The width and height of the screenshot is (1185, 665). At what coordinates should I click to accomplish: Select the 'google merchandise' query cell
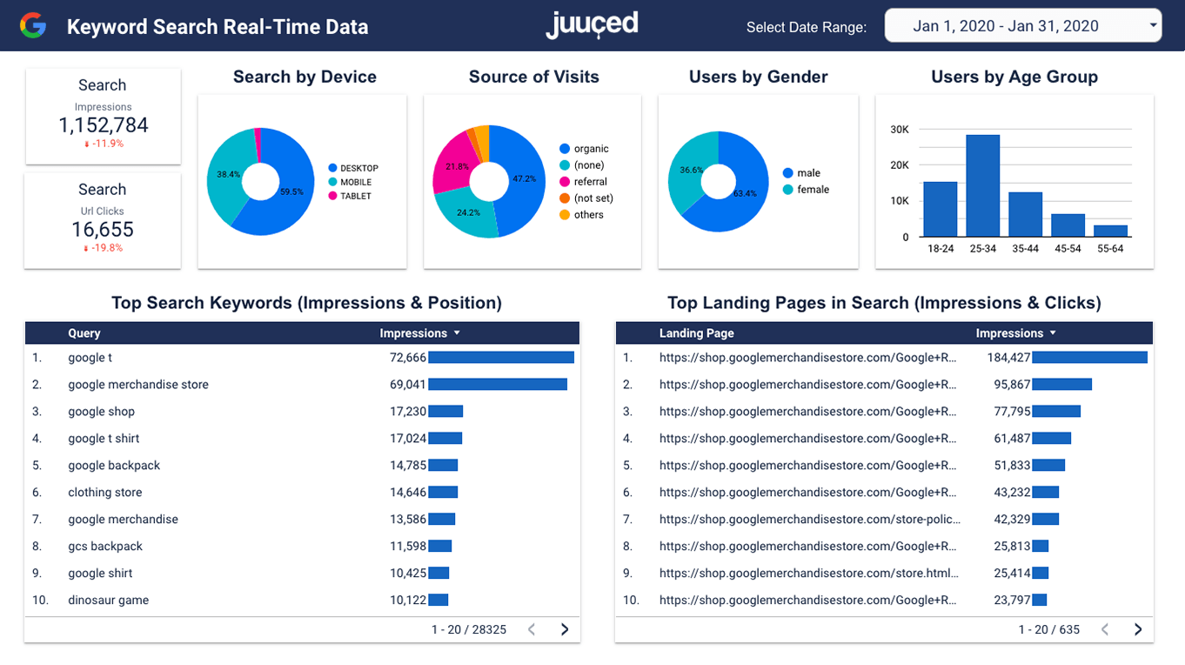click(123, 520)
